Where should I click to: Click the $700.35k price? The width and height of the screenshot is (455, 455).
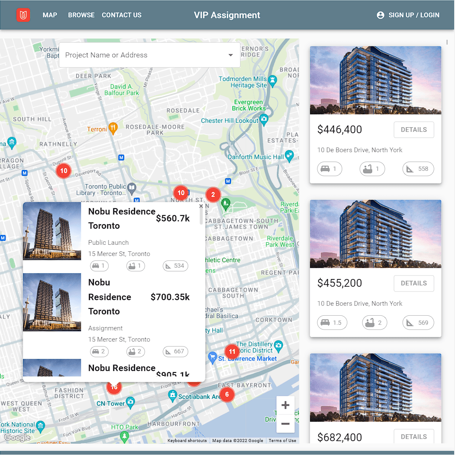coord(170,297)
